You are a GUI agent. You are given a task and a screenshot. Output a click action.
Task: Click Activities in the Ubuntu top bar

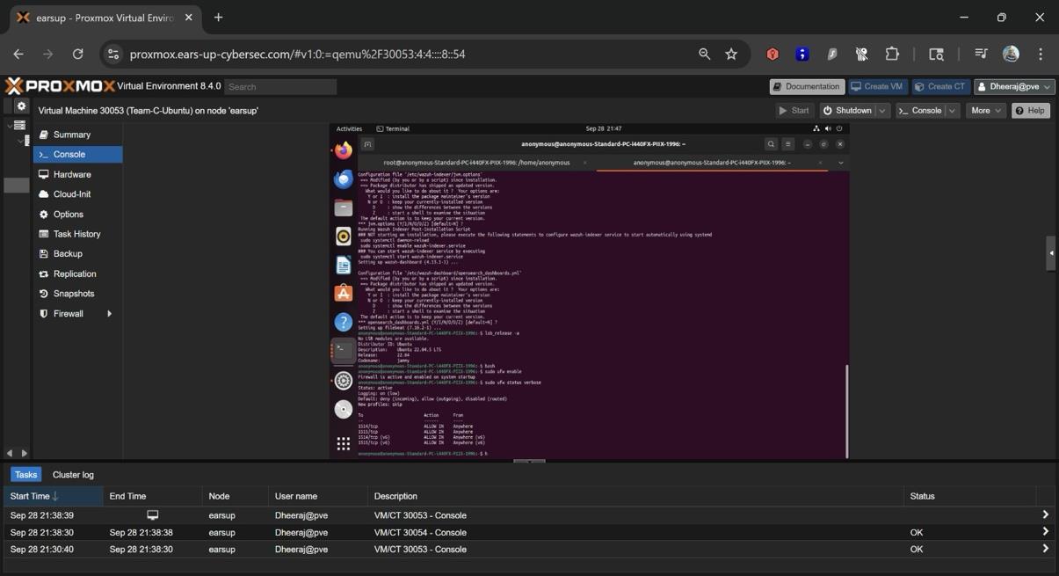coord(348,128)
